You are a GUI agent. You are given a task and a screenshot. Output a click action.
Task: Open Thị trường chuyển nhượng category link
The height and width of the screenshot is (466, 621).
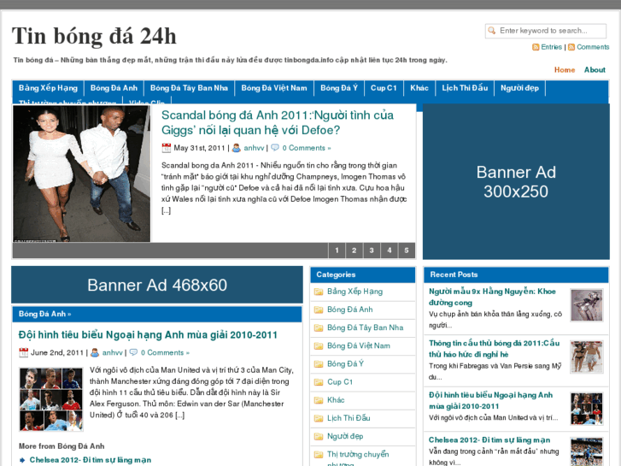(x=358, y=459)
